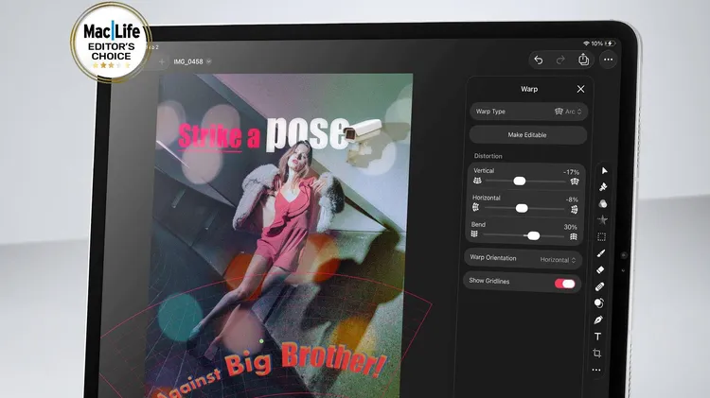
Task: Show more tools at toolbar bottom
Action: 596,370
